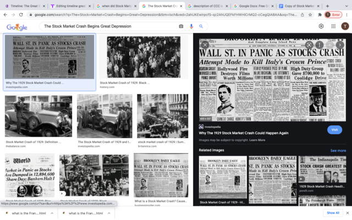Bookmark this page with the star icon
Image resolution: width=352 pixels, height=220 pixels.
pos(310,15)
